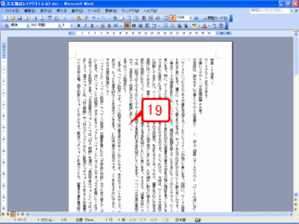
Task: Toggle Bold formatting
Action: (79, 26)
